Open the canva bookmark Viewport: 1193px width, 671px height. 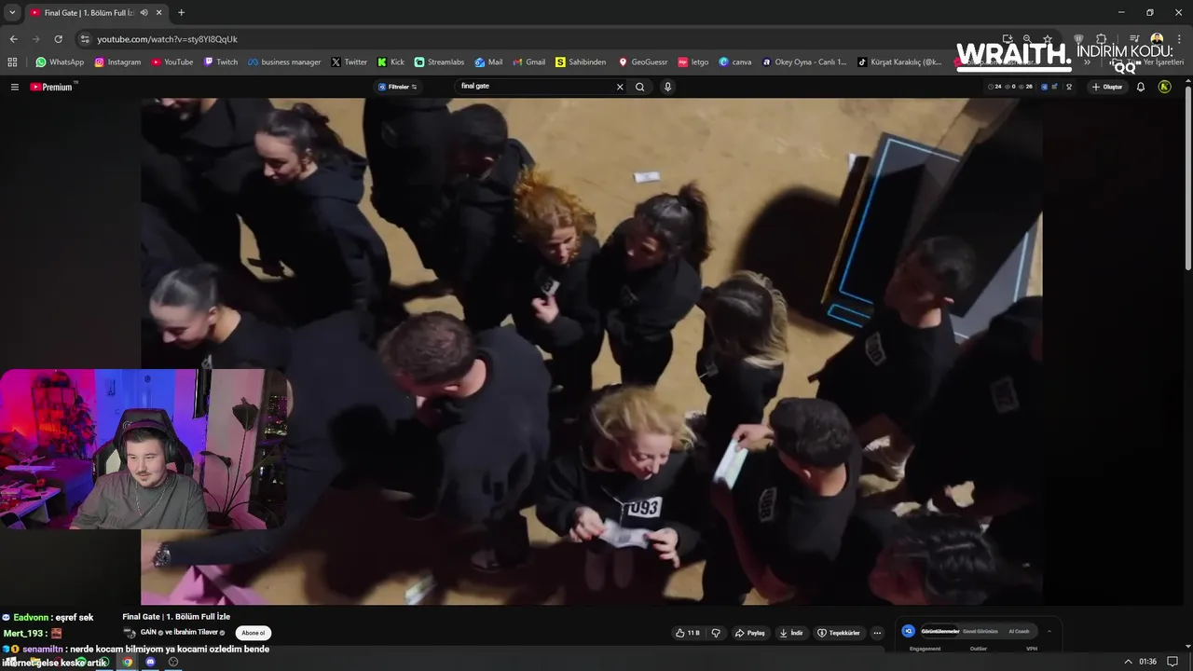(735, 62)
